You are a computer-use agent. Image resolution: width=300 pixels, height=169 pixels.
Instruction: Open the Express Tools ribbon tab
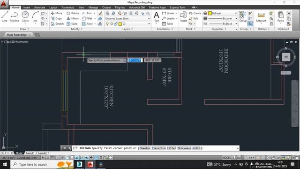[x=178, y=8]
